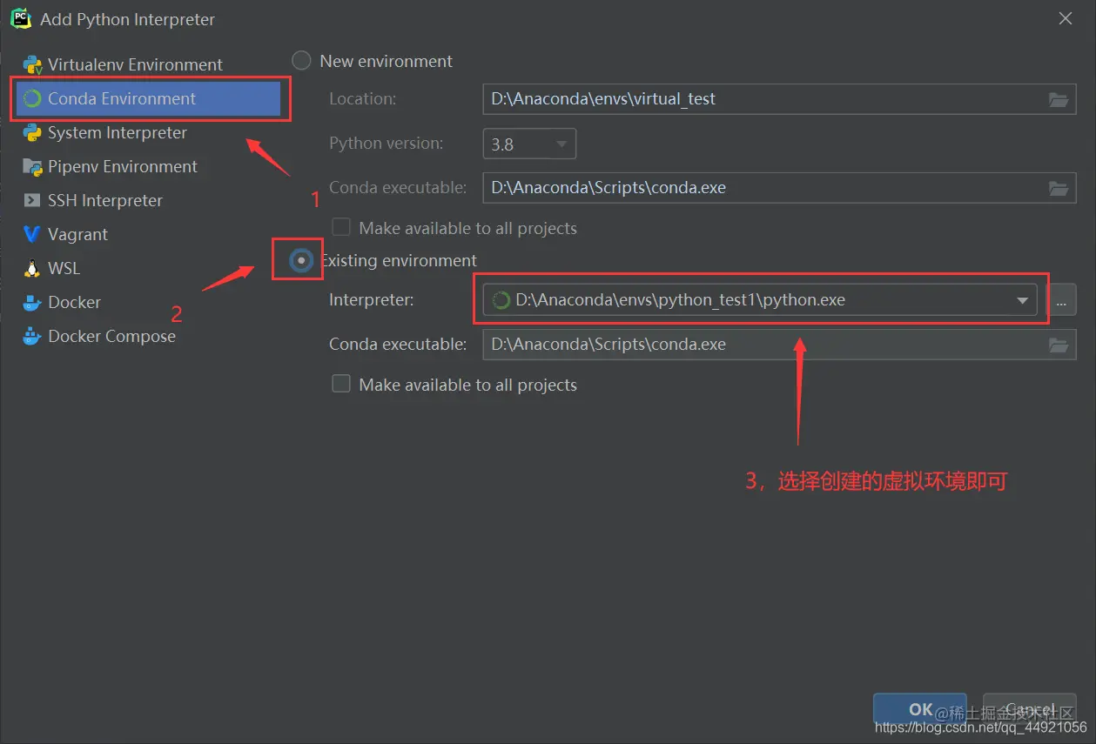Viewport: 1096px width, 744px height.
Task: Click the New environment Conda executable field
Action: pos(779,188)
